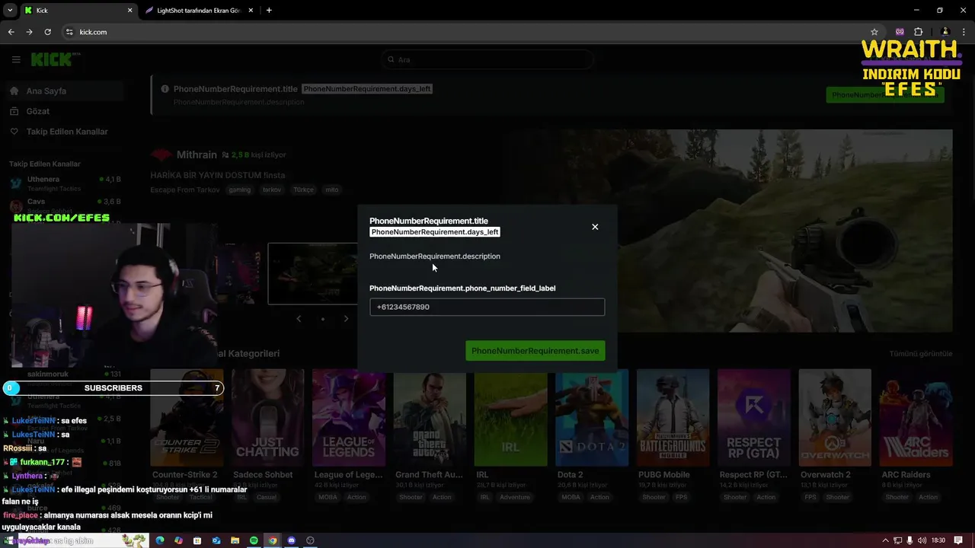975x548 pixels.
Task: Close the Kick tab
Action: click(129, 11)
